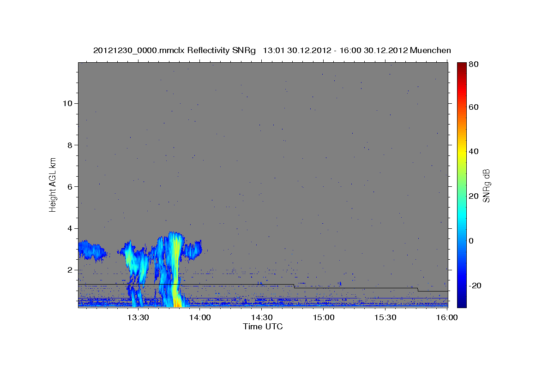Screen dimensions: 554x369
Task: Click the 'SNRg dB' colorbar label
Action: coord(486,185)
